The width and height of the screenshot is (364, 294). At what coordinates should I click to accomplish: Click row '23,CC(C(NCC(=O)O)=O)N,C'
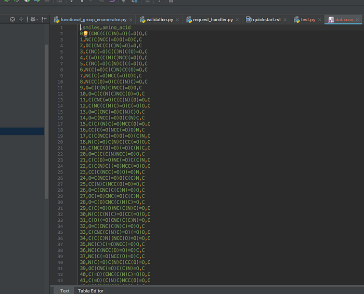click(x=112, y=172)
